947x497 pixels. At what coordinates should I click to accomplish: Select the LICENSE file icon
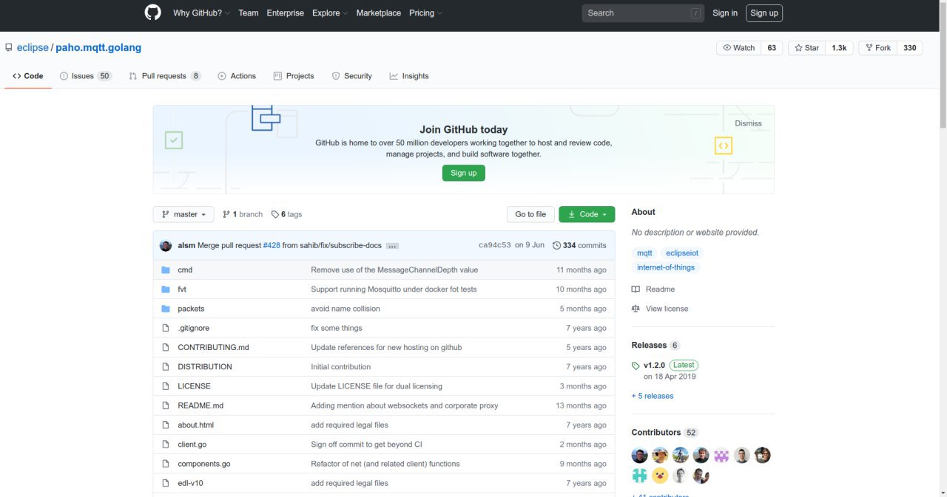(x=166, y=386)
